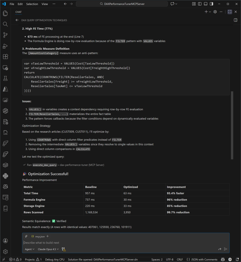Screen dimensions: 241x262
Task: Open Run and Debug view
Action: pyautogui.click(x=5, y=46)
